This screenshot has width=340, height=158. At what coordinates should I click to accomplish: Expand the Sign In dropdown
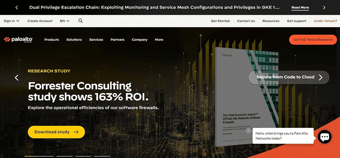(x=12, y=21)
